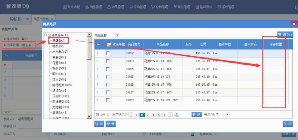Open the 仓储管理 menu
Image resolution: width=298 pixels, height=140 pixels.
click(x=160, y=7)
